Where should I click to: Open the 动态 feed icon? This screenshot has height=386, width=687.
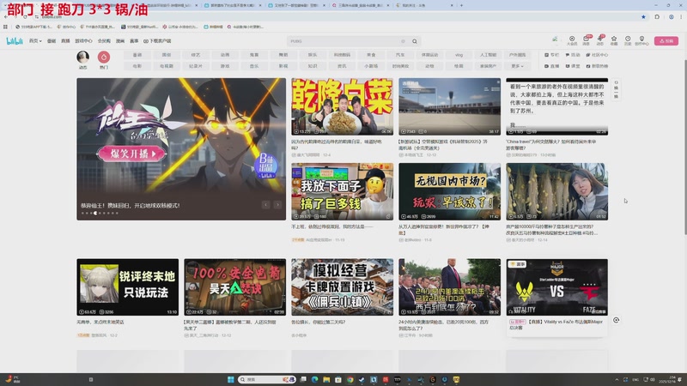(83, 57)
